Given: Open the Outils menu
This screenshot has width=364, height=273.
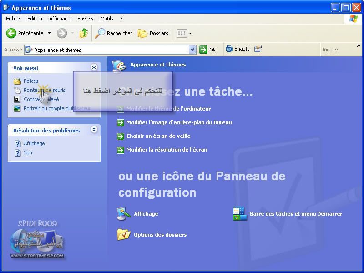Looking at the screenshot, I should [107, 19].
